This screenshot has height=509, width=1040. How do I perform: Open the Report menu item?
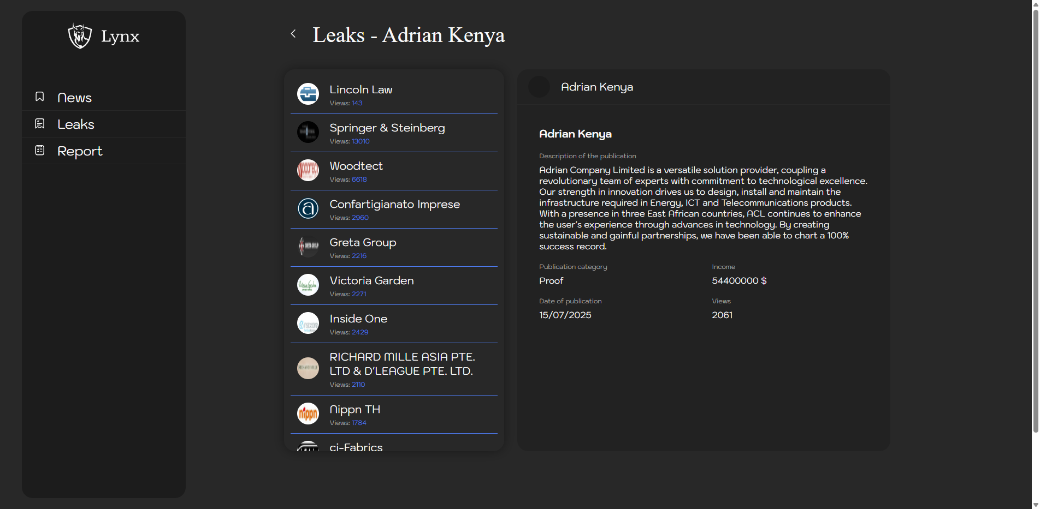pyautogui.click(x=80, y=151)
